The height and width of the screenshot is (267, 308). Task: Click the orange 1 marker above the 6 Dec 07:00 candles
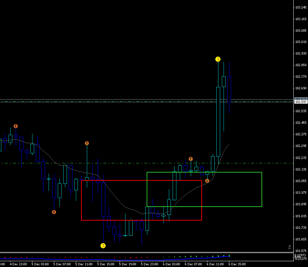pos(191,159)
